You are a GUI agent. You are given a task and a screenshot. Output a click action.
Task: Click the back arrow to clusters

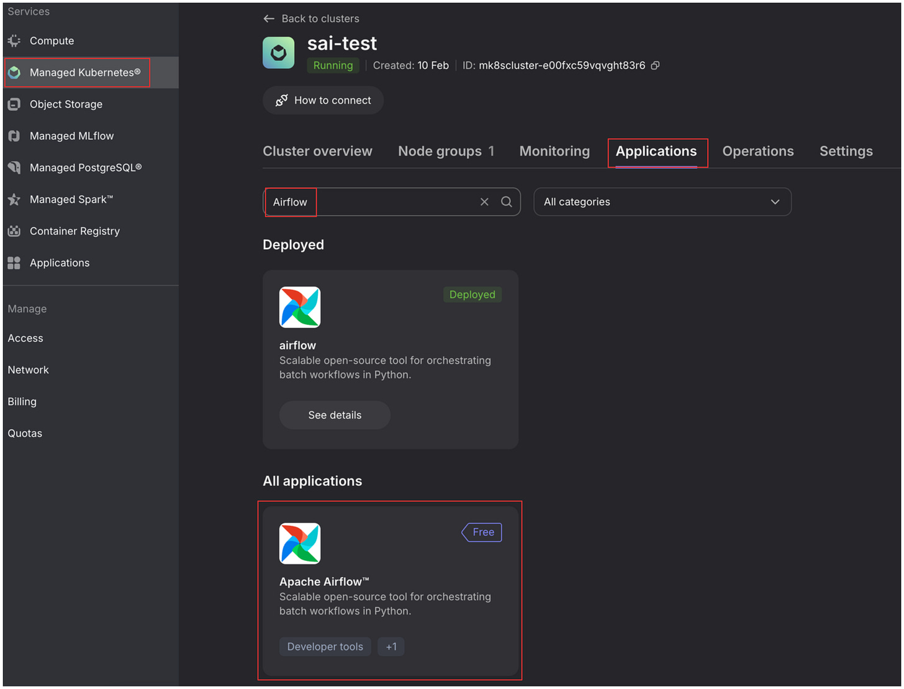click(x=269, y=19)
